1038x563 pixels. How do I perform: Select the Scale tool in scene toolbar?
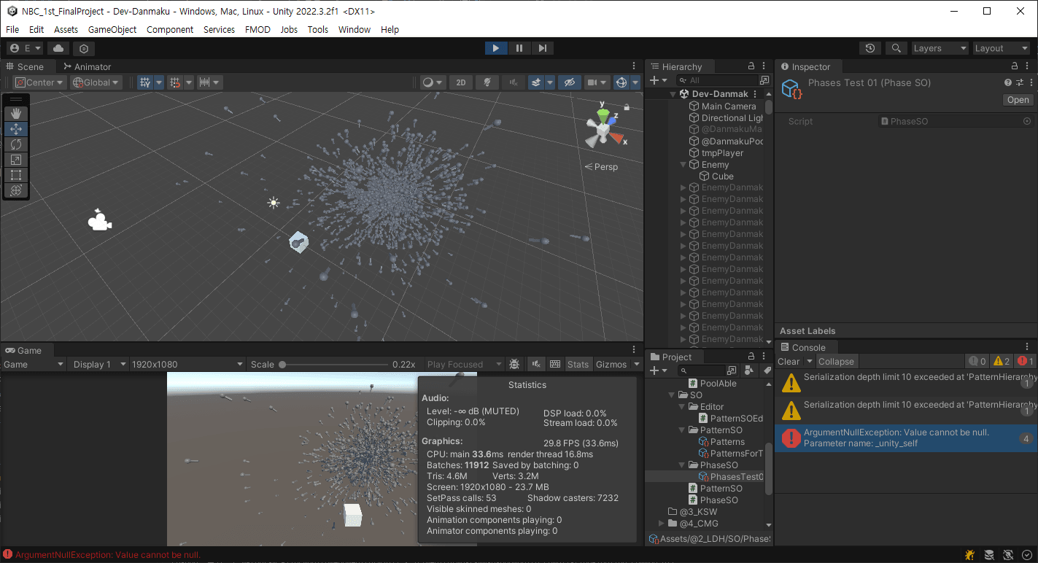[16, 160]
